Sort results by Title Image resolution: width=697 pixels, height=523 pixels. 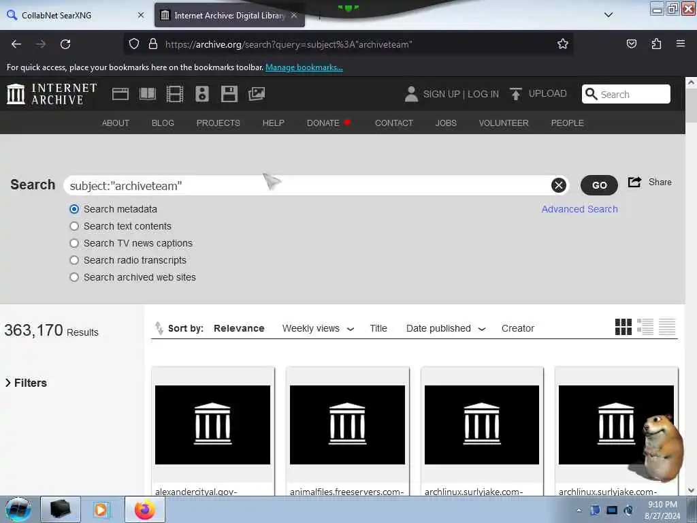pyautogui.click(x=378, y=328)
